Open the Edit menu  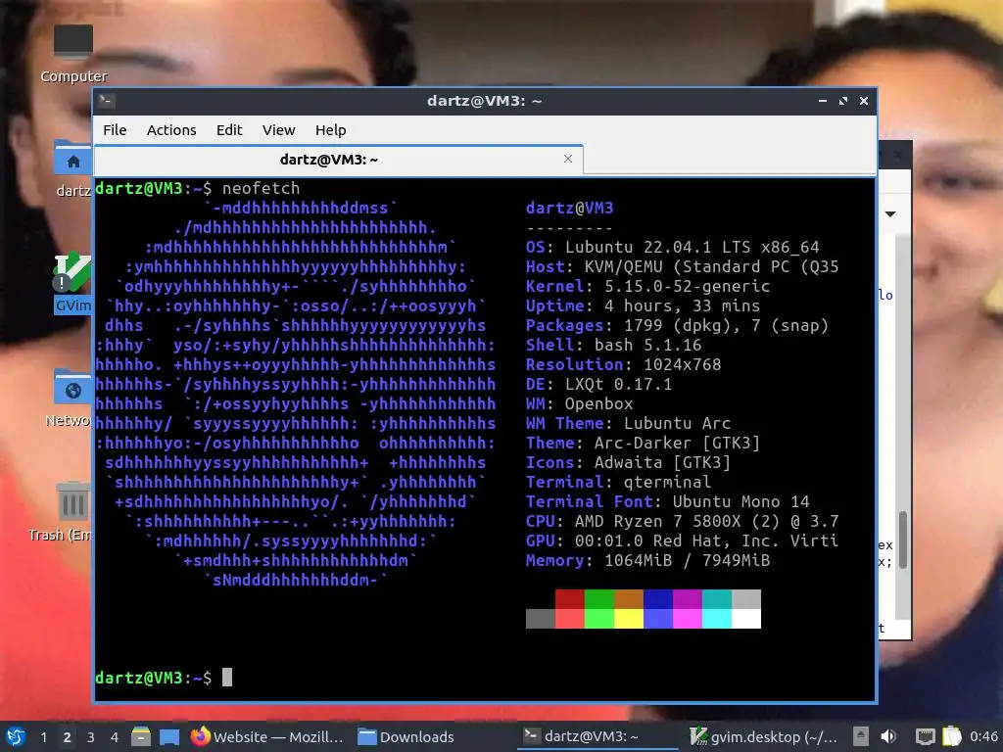pyautogui.click(x=229, y=130)
